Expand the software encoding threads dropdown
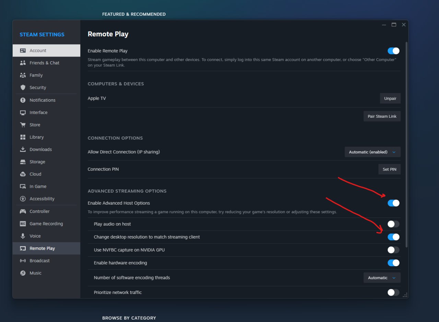Viewport: 439px width, 322px height. coord(382,278)
